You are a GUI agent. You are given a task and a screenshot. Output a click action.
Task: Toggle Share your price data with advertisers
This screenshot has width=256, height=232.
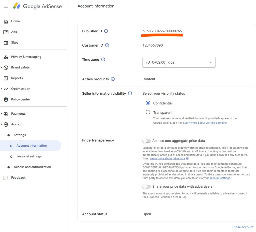click(146, 186)
